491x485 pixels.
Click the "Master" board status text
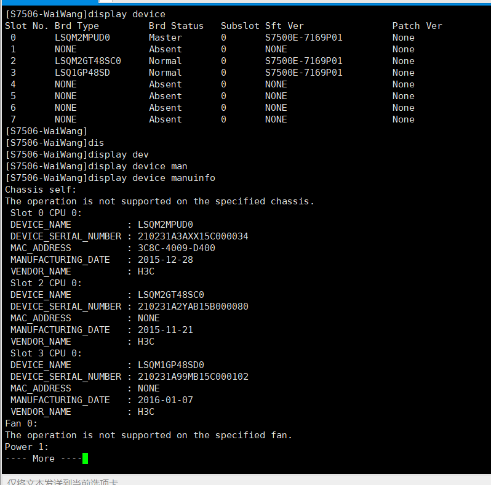[165, 38]
